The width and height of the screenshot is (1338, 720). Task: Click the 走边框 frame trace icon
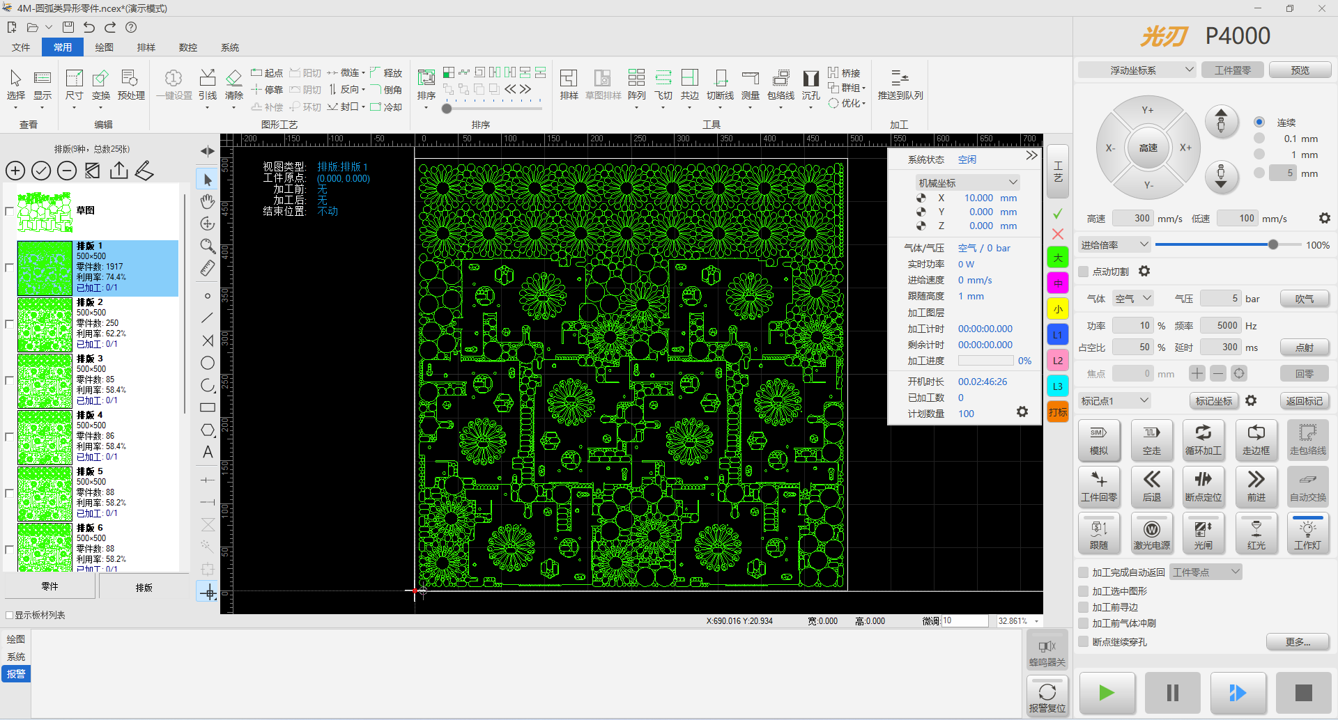(1256, 440)
